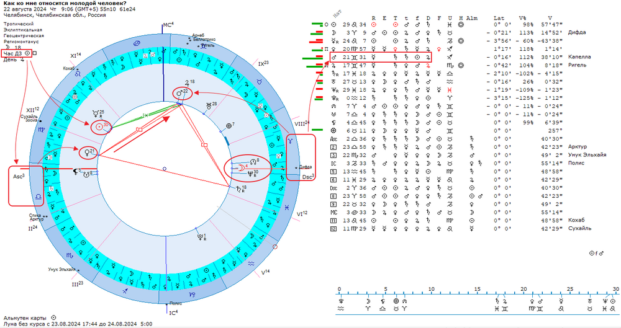Select Moon marker on the degree ruler
Screen dimensions: 621x328
coord(368,301)
